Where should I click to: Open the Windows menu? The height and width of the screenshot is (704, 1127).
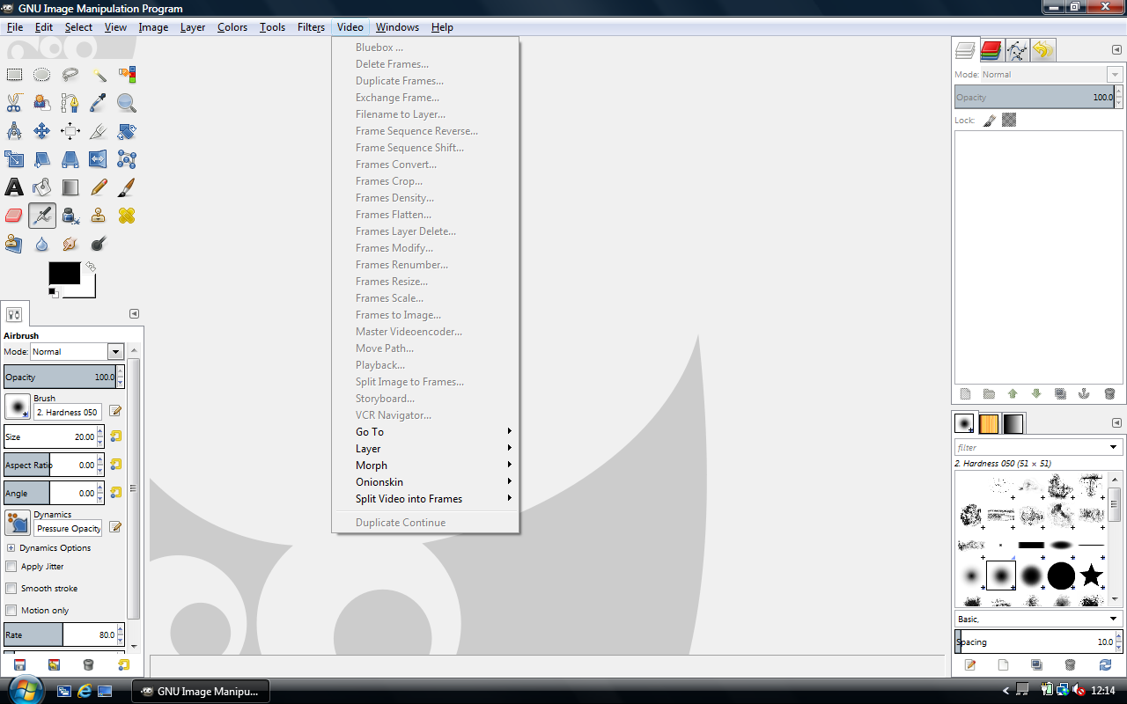pyautogui.click(x=397, y=27)
